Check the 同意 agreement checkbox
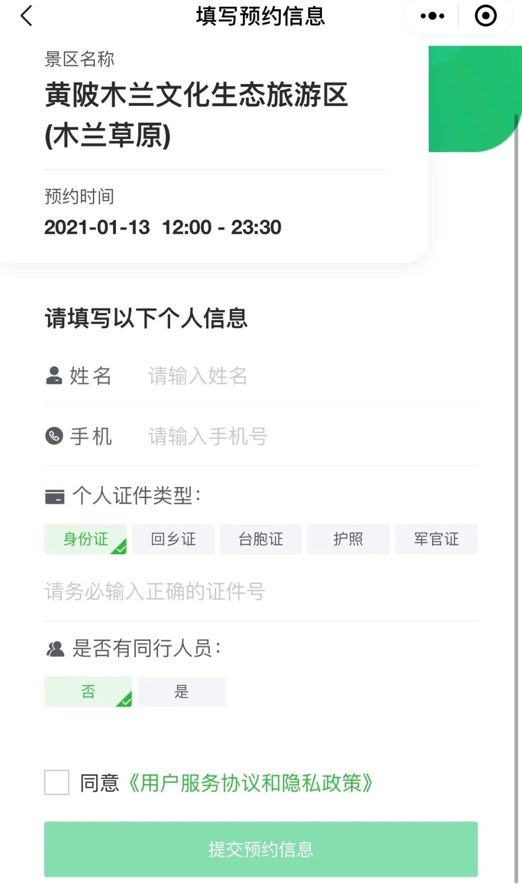Viewport: 522px width, 893px height. pos(57,782)
